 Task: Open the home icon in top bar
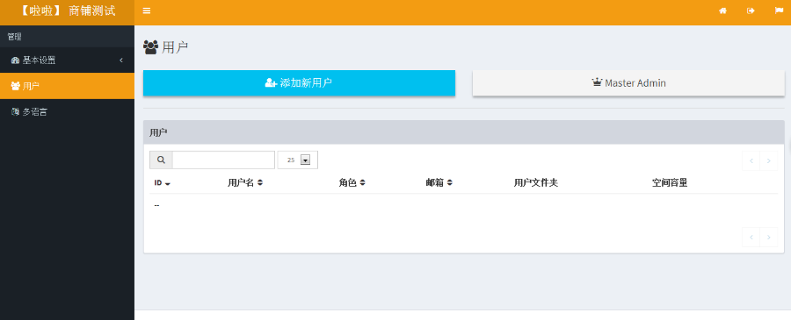coord(723,11)
